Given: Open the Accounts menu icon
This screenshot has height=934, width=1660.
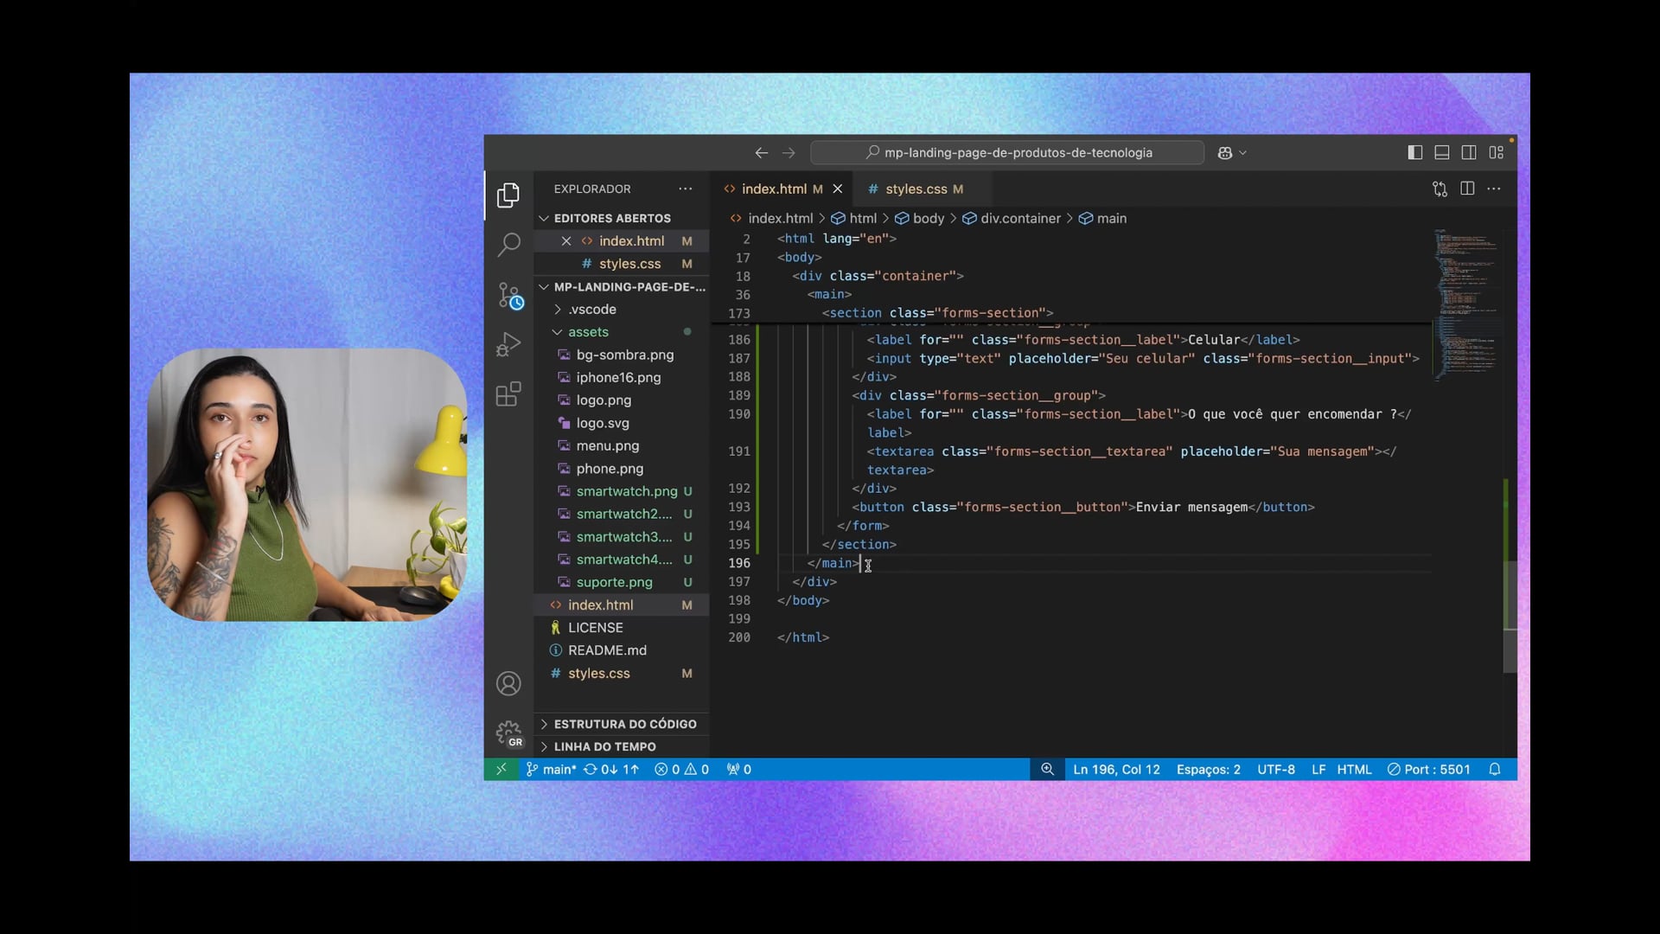Looking at the screenshot, I should (508, 683).
